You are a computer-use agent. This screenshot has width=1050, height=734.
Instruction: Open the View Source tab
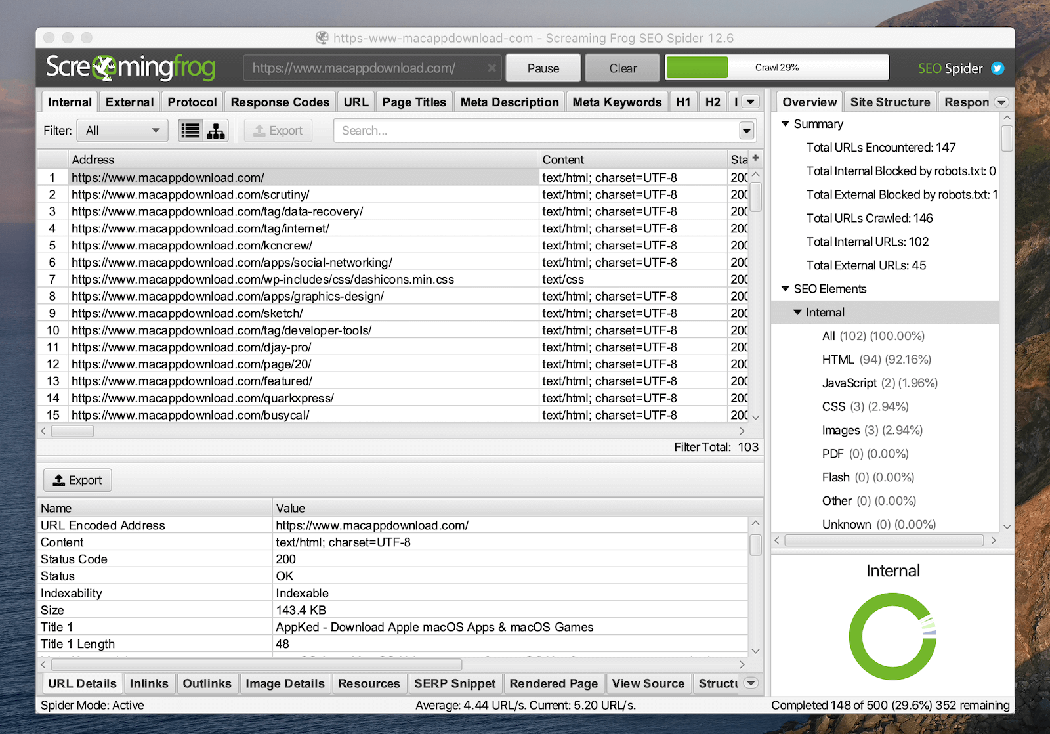(x=648, y=683)
